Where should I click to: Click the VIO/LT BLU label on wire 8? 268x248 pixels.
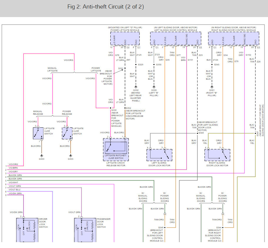pos(14,189)
